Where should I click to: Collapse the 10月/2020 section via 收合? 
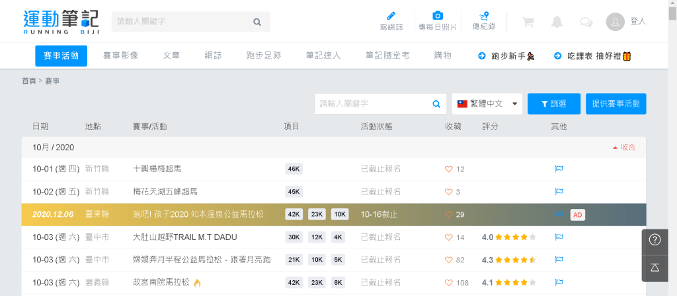624,147
